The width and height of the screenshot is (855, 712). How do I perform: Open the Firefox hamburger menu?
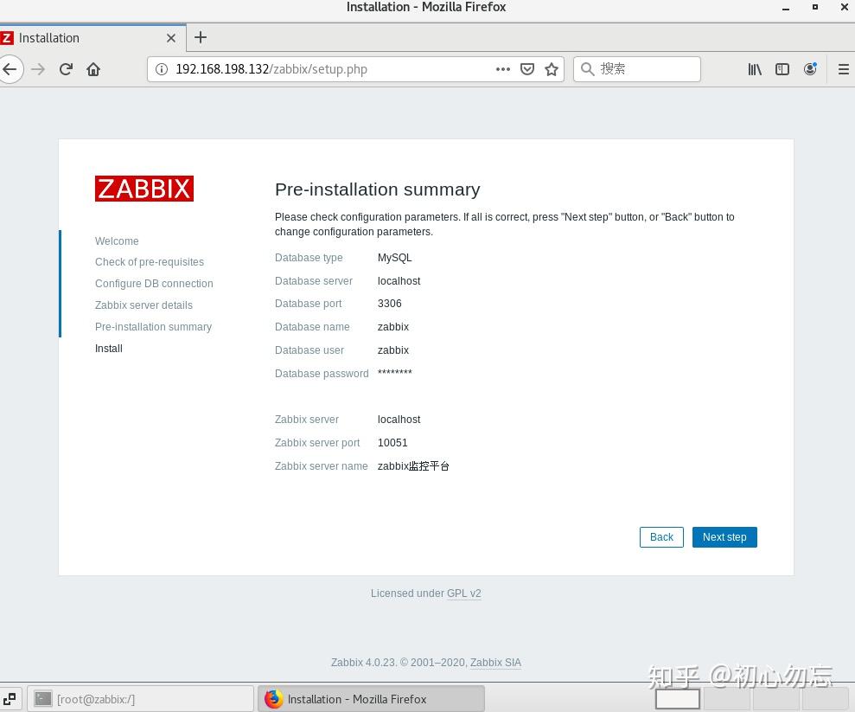point(843,68)
